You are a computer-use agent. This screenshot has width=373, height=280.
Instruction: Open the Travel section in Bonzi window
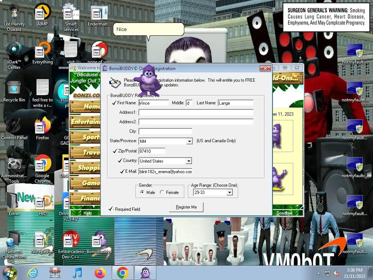coord(85,152)
